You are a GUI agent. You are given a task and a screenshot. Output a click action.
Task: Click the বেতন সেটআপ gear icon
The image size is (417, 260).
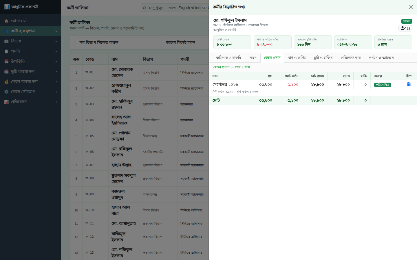(6, 92)
